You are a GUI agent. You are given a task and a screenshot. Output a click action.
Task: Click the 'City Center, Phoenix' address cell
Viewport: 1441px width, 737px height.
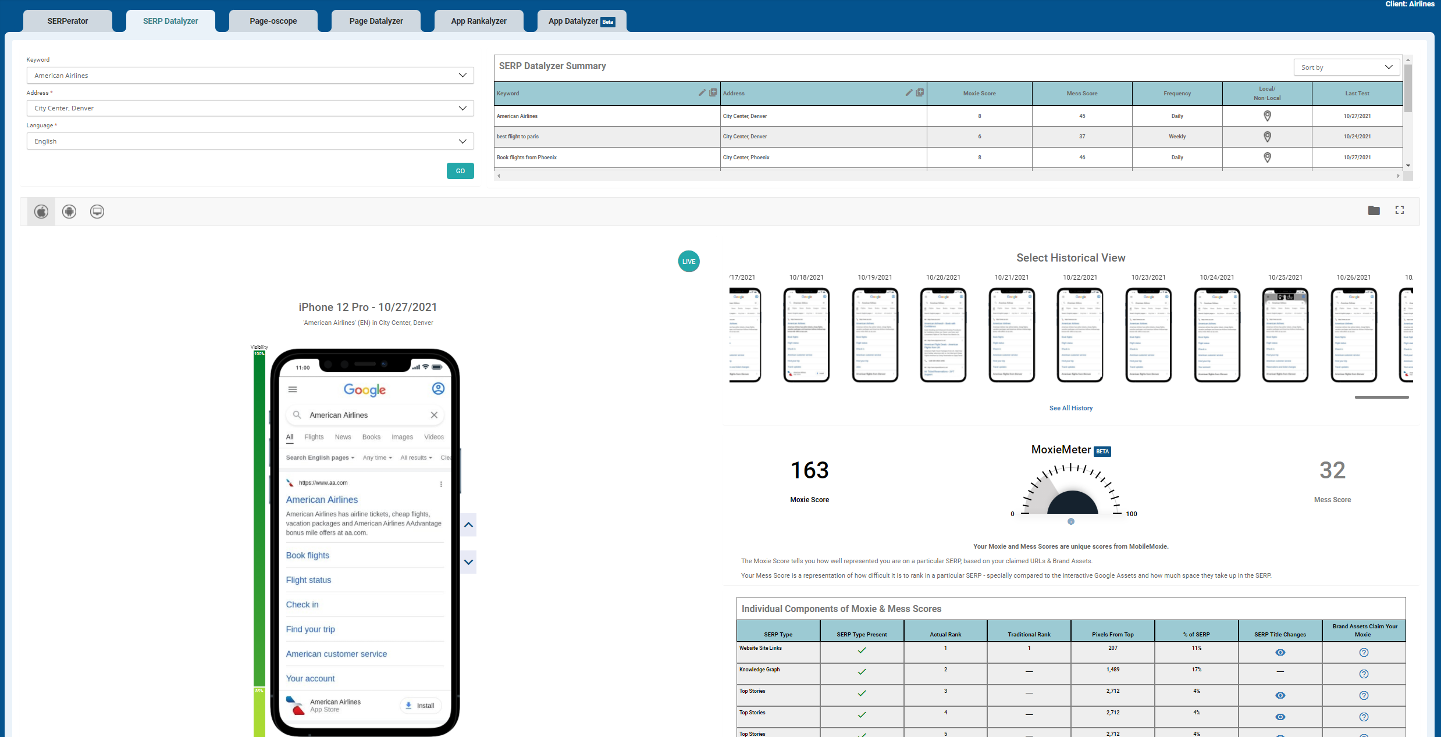[823, 158]
